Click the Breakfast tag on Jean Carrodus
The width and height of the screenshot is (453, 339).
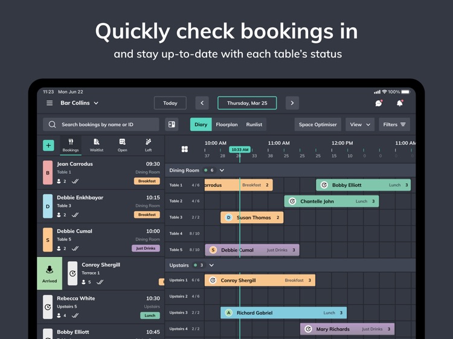[147, 181]
